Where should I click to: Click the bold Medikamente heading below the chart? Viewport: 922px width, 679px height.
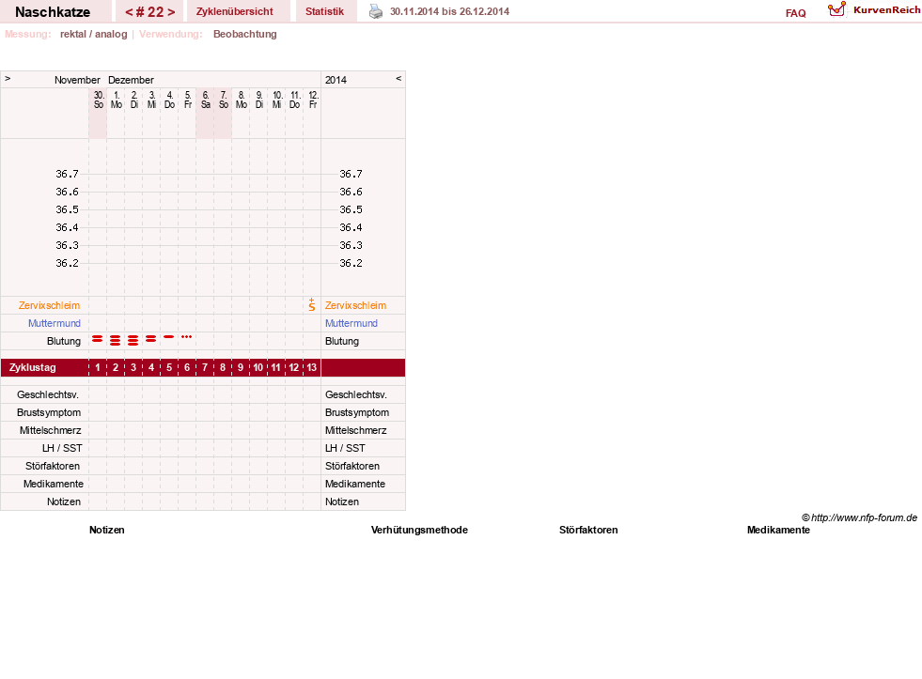[778, 530]
